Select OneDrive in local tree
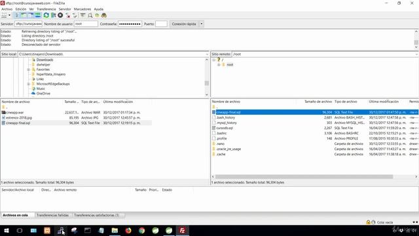The image size is (419, 236). (x=43, y=94)
